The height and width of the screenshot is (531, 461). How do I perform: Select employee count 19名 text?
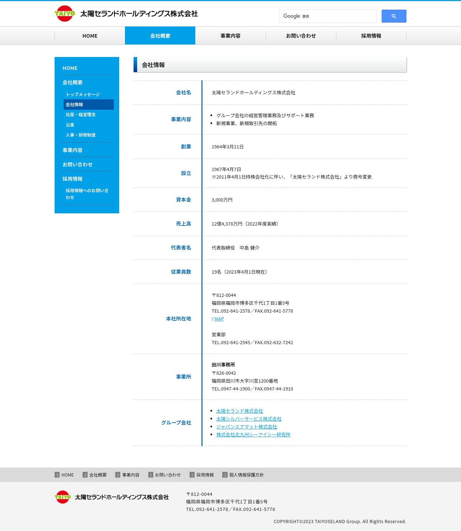click(x=216, y=272)
